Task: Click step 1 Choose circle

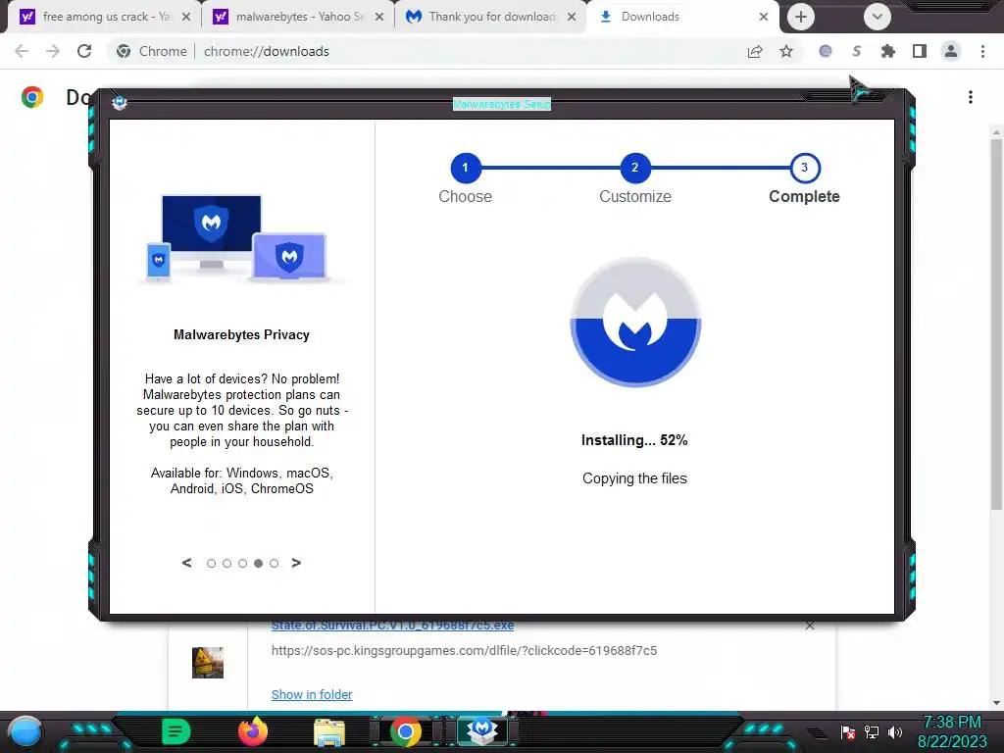Action: coord(466,168)
